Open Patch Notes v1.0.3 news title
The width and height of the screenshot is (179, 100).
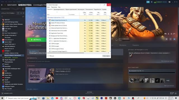tap(63, 71)
